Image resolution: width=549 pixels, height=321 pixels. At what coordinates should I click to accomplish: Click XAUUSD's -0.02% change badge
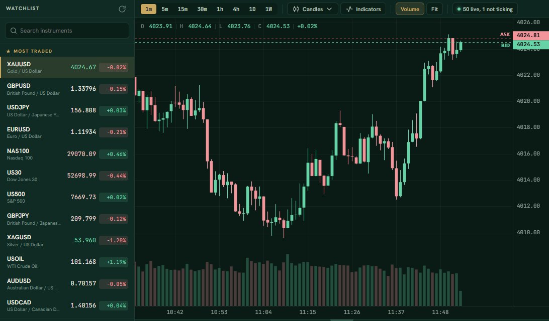point(114,67)
